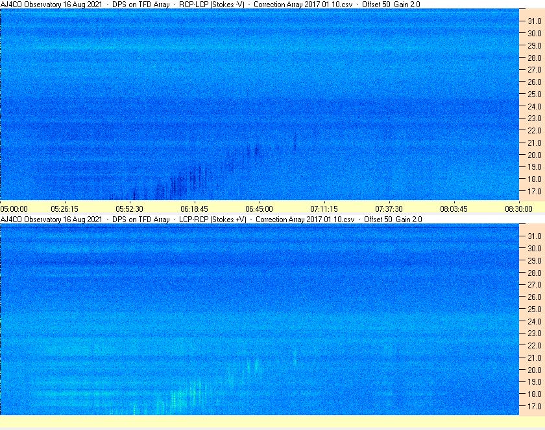Click dark burst near 21 MHz in Stokes -V spectrogram
This screenshot has height=430, width=545.
295,142
